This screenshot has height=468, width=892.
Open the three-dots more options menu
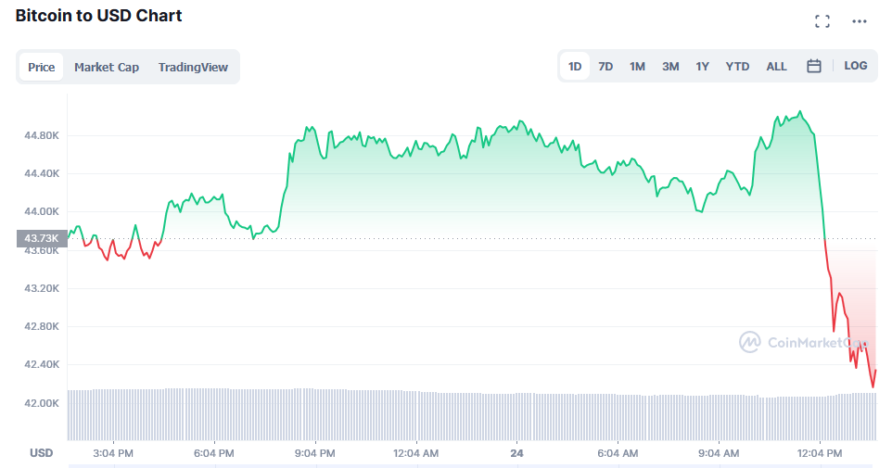tap(860, 21)
